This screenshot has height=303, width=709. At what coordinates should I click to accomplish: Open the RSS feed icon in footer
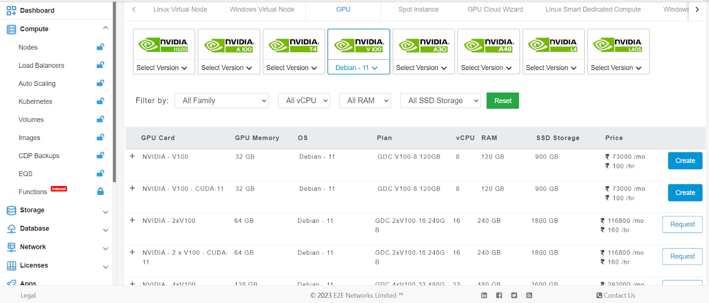[x=529, y=295]
